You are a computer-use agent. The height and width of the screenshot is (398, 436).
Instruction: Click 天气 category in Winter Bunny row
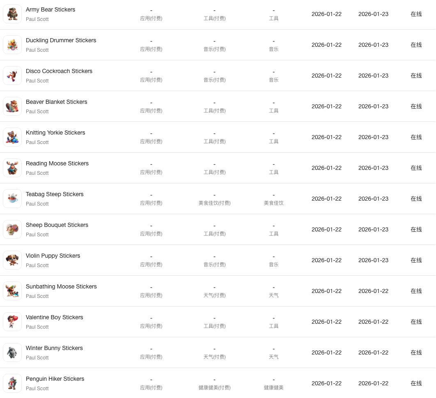click(x=273, y=357)
